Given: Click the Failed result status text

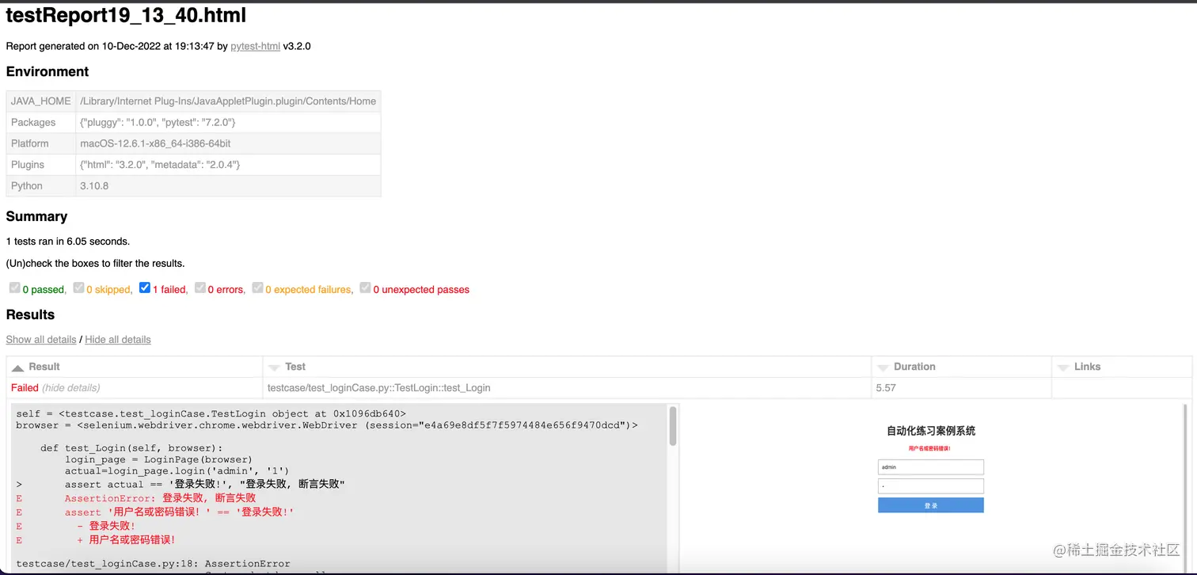Looking at the screenshot, I should tap(25, 388).
